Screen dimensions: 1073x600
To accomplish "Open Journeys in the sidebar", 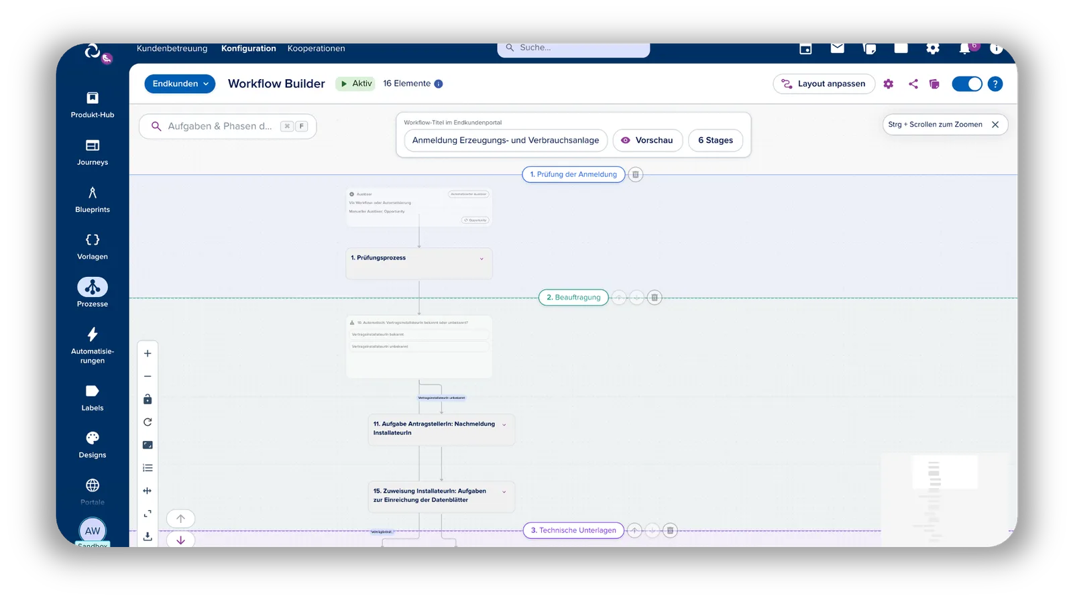I will tap(93, 153).
